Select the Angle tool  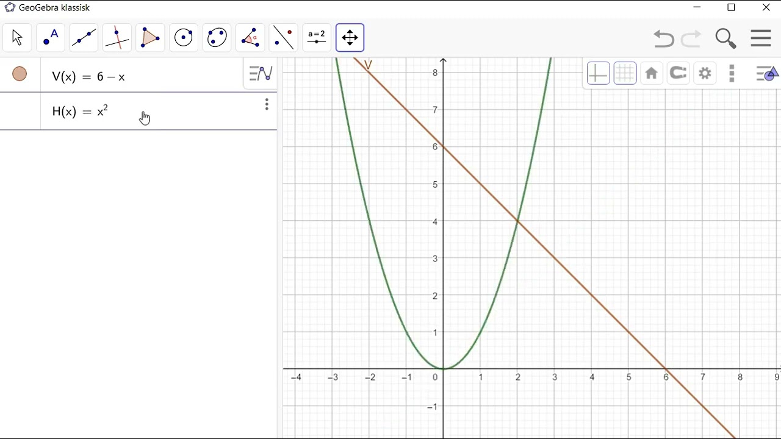(250, 38)
